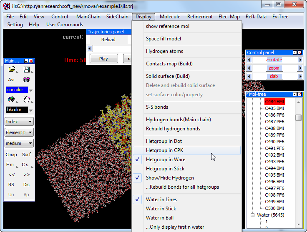
Task: Click the blue curcolor swatch
Action: [x=17, y=90]
